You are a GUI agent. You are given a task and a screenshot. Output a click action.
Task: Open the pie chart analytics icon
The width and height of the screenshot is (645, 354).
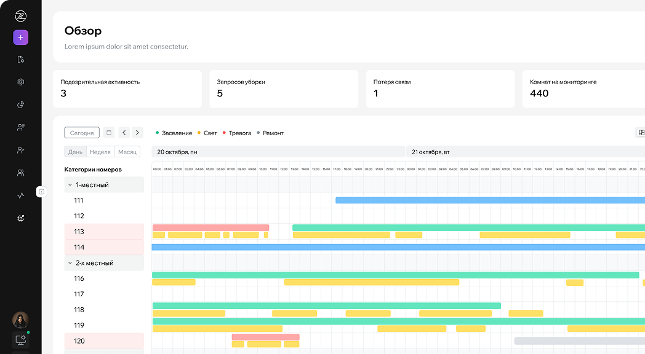click(20, 105)
